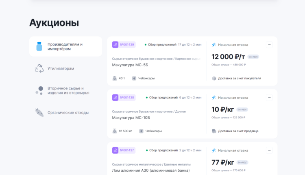Click the truck icon for Доставка за счет продавца
This screenshot has height=175, width=305.
pos(214,131)
